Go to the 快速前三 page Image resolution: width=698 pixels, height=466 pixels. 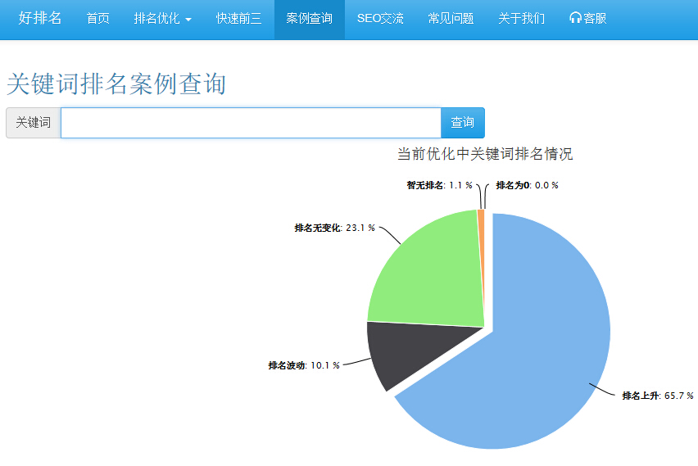(238, 19)
